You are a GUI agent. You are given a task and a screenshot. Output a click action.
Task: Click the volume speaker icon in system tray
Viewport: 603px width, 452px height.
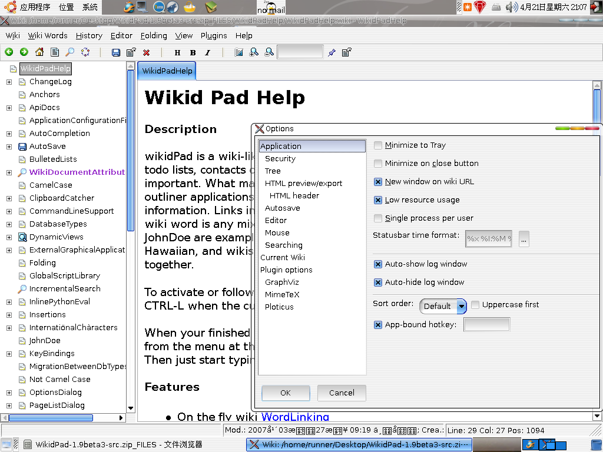(512, 7)
